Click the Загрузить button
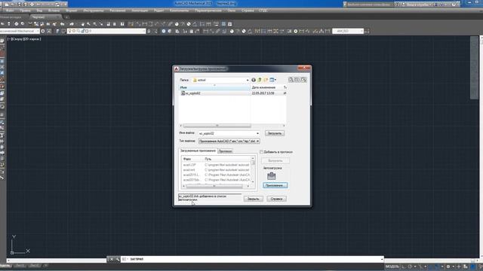This screenshot has width=483, height=271. coord(275,133)
